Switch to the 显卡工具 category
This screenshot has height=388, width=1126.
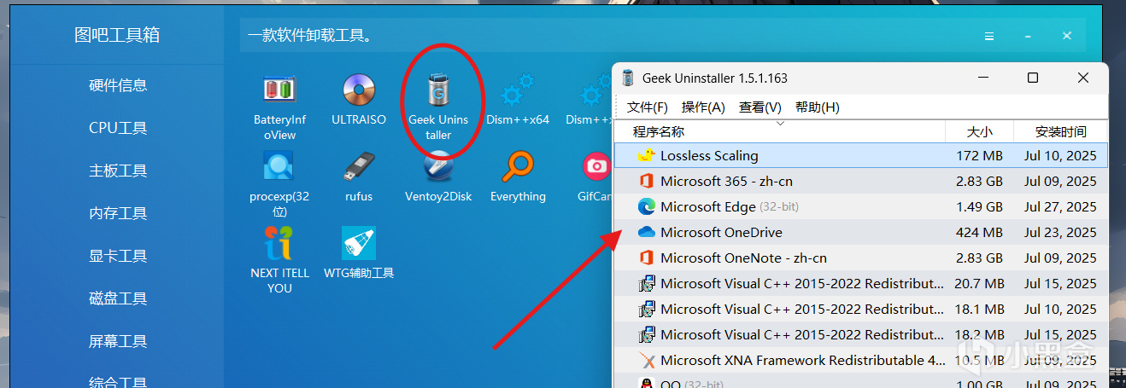coord(118,256)
